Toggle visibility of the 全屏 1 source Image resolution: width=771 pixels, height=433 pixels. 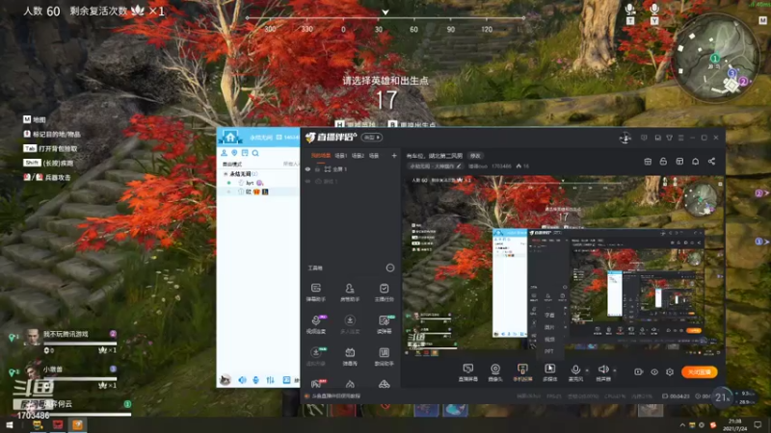click(x=307, y=169)
